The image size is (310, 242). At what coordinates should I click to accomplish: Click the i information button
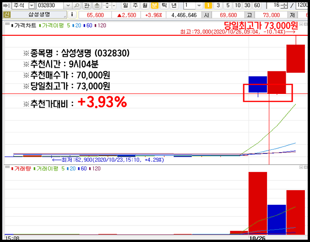[72, 15]
